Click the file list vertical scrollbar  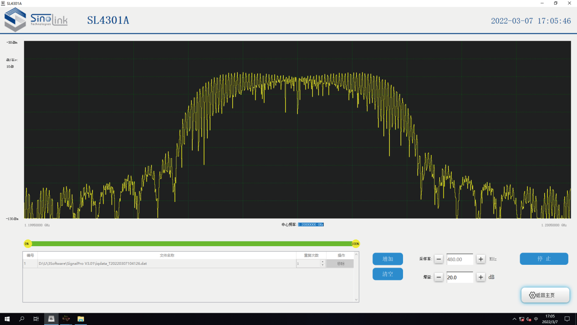(x=357, y=277)
